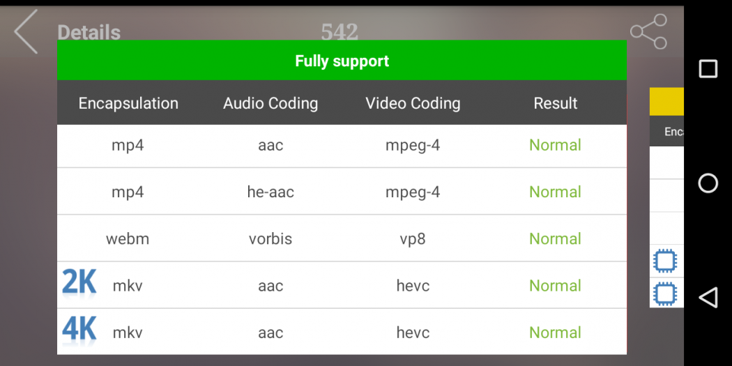Tap Normal result for mp4 aac row
The width and height of the screenshot is (732, 366).
[x=555, y=145]
